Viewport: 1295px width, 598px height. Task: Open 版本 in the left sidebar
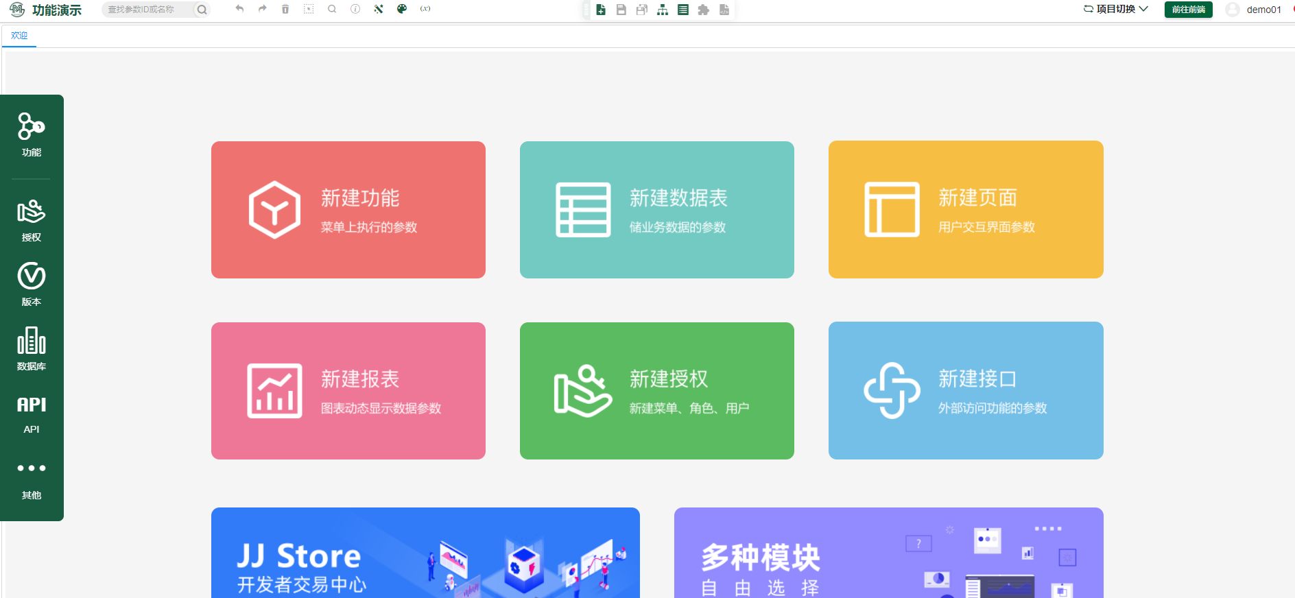coord(32,284)
